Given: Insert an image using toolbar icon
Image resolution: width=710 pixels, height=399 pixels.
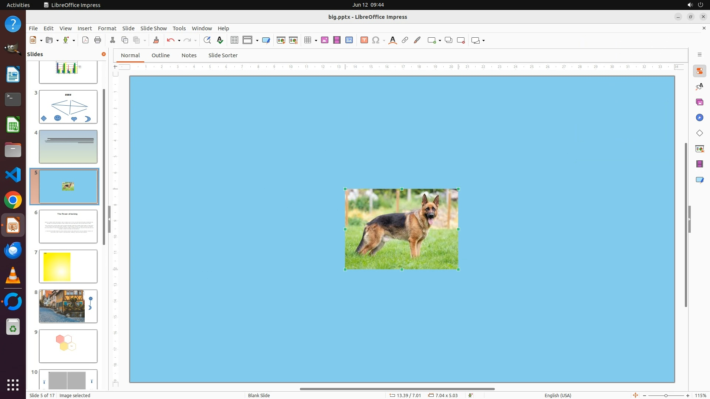Looking at the screenshot, I should [x=325, y=40].
